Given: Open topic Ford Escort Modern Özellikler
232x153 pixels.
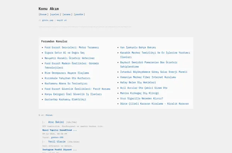Looking at the screenshot, I should (72, 65).
